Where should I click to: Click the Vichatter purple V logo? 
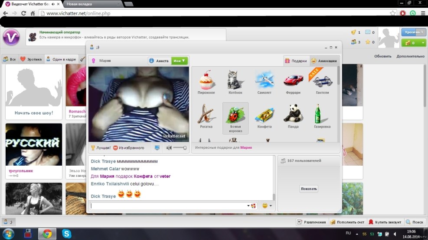tap(11, 37)
